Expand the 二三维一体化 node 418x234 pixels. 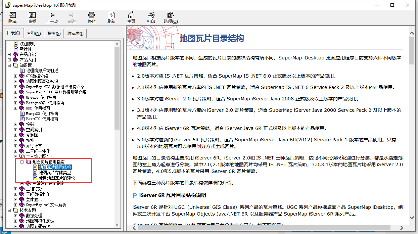pos(16,151)
